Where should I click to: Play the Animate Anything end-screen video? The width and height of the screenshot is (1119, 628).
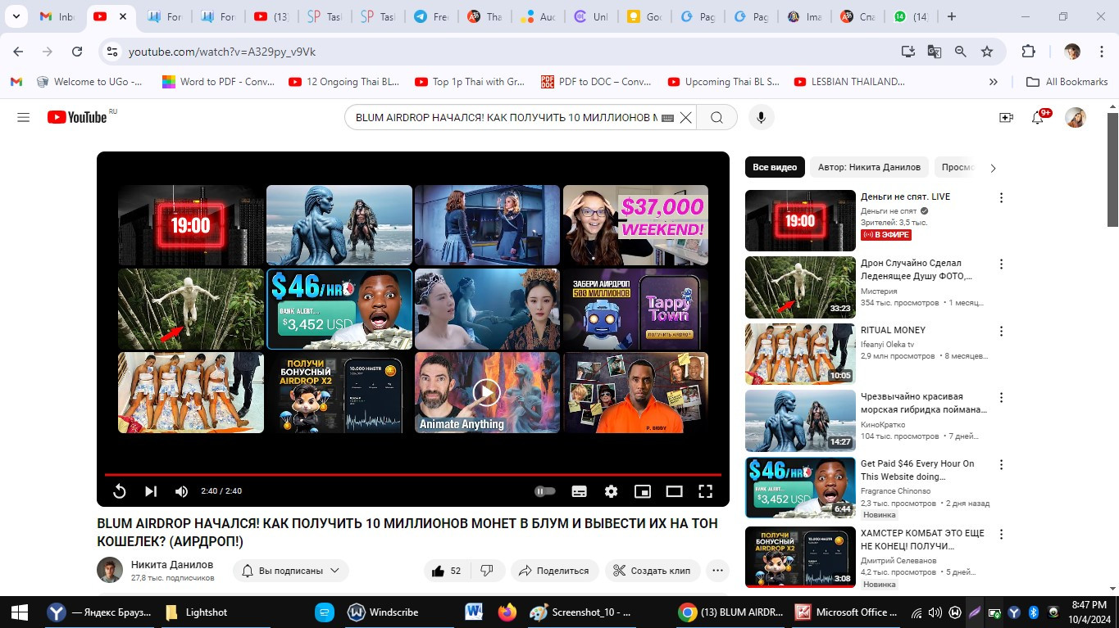[x=487, y=392]
